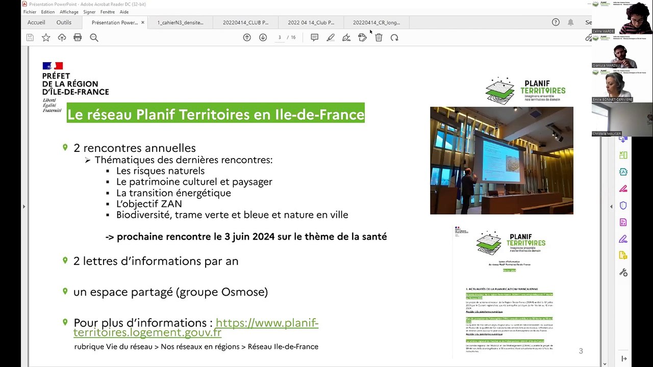The image size is (653, 367).
Task: Open the purple signature pen sidebar tool
Action: pyautogui.click(x=623, y=239)
